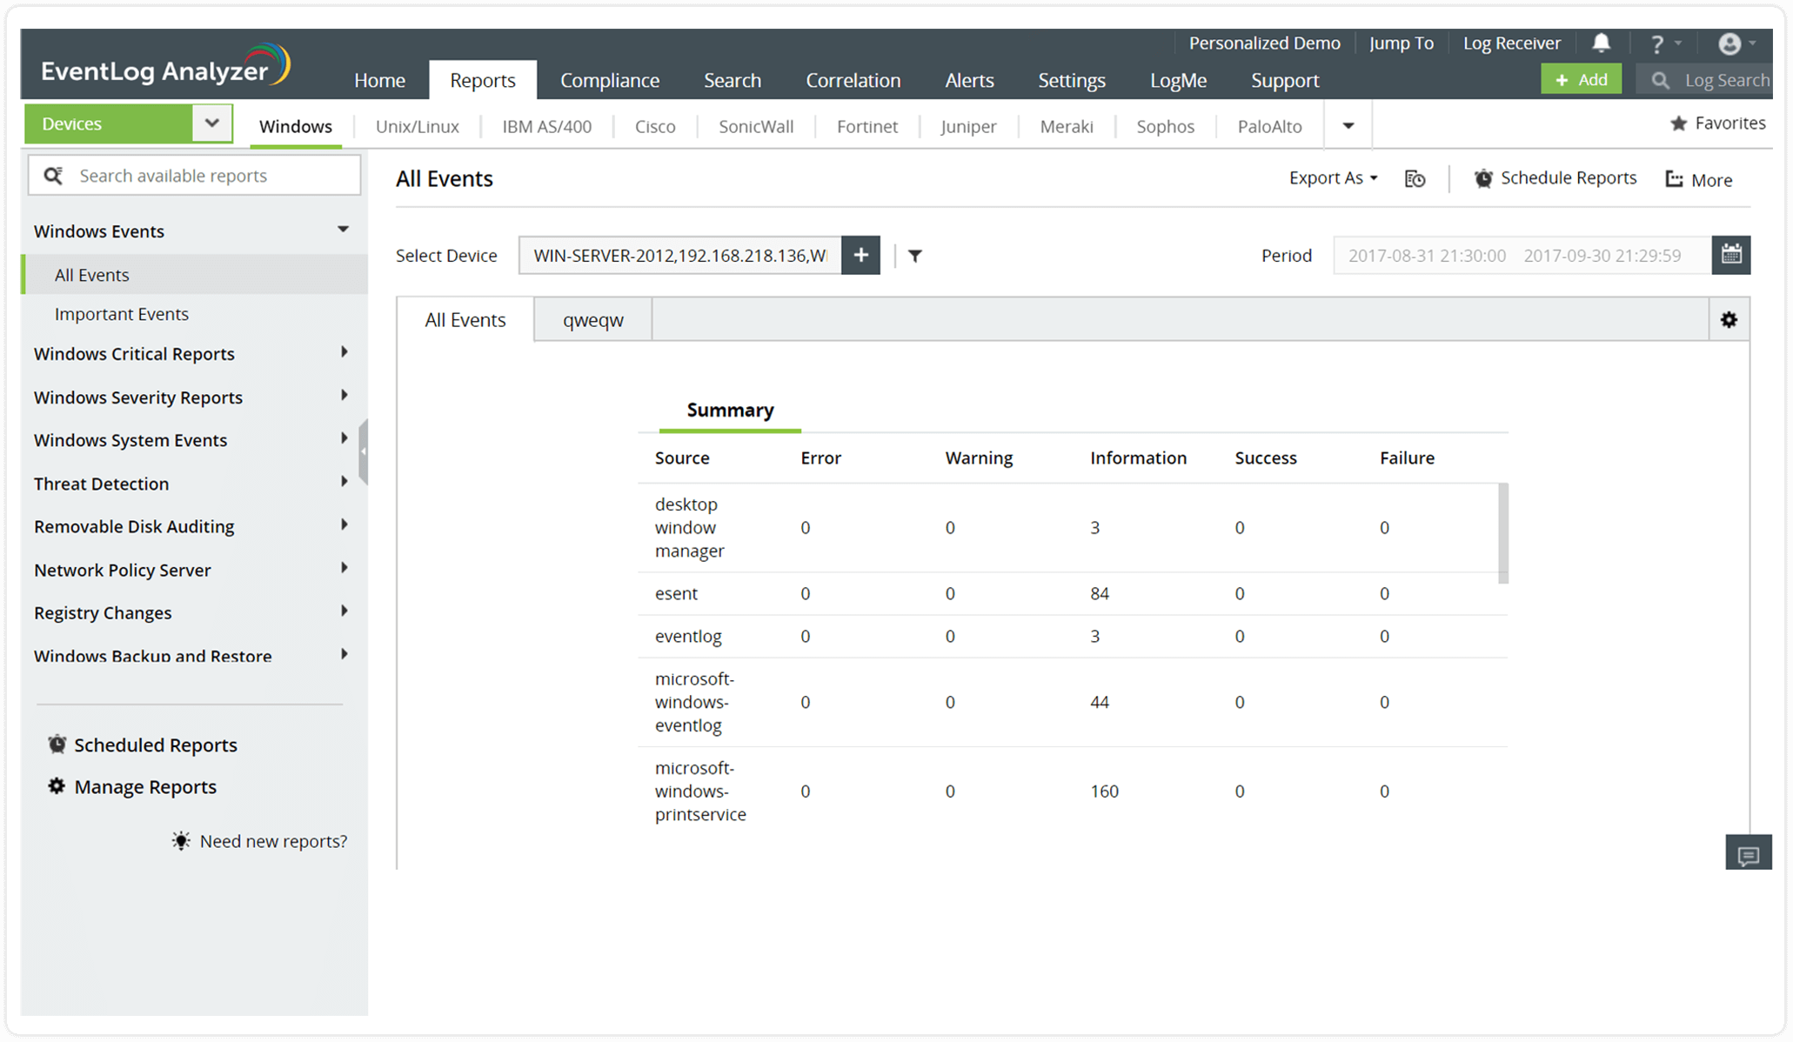Image resolution: width=1793 pixels, height=1042 pixels.
Task: Open report tab settings gear icon
Action: [1729, 320]
